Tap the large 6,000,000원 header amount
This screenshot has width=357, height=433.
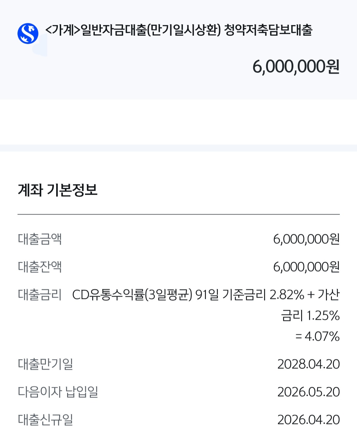[296, 67]
